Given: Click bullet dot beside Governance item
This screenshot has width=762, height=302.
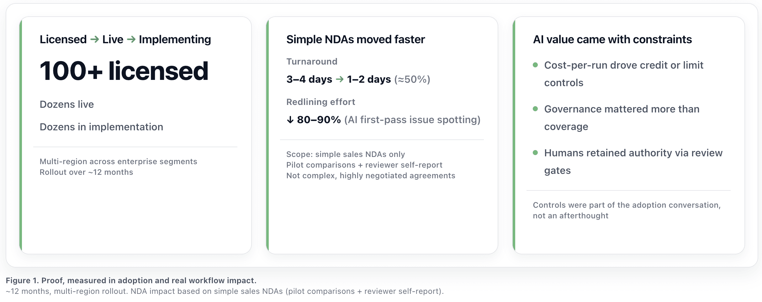Looking at the screenshot, I should tap(535, 109).
